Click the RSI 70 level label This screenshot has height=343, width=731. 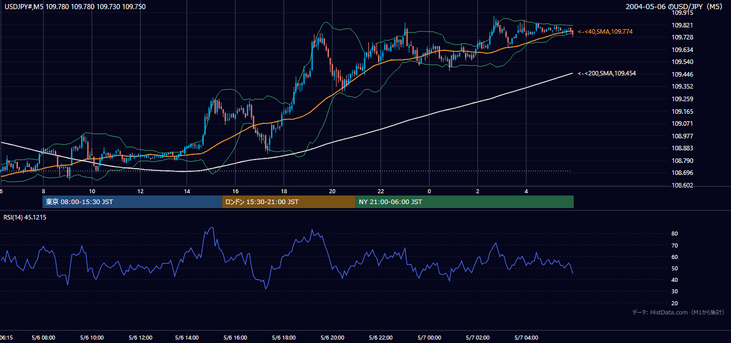point(675,245)
